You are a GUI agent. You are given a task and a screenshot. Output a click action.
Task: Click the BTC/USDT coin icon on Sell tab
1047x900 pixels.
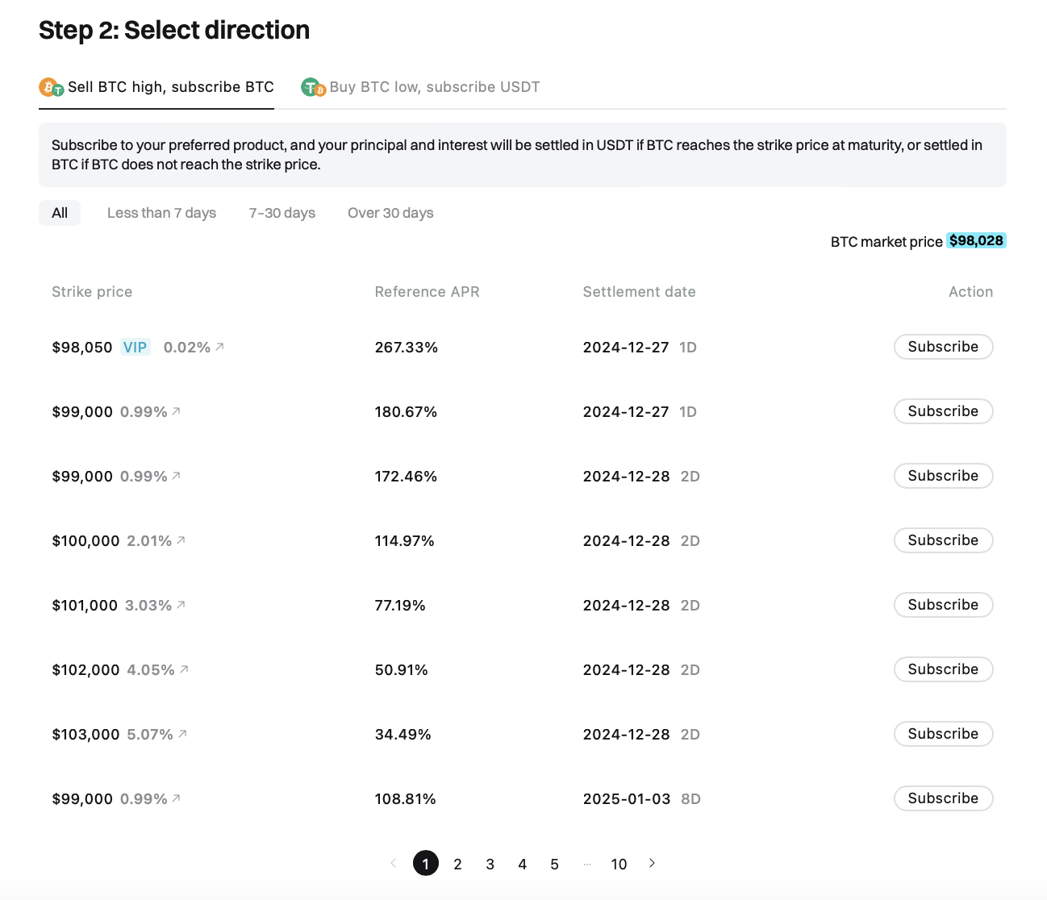51,87
